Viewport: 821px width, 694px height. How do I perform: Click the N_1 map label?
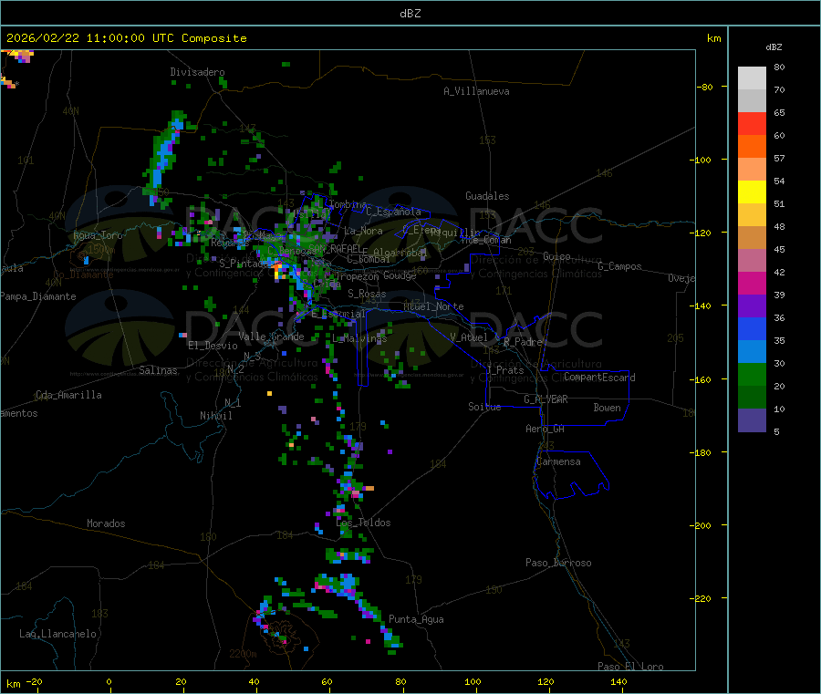click(233, 402)
